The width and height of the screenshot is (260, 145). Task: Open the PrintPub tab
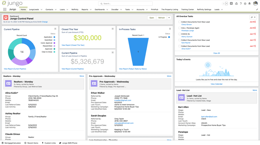click(155, 9)
